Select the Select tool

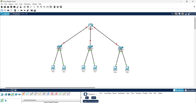click(x=2, y=10)
